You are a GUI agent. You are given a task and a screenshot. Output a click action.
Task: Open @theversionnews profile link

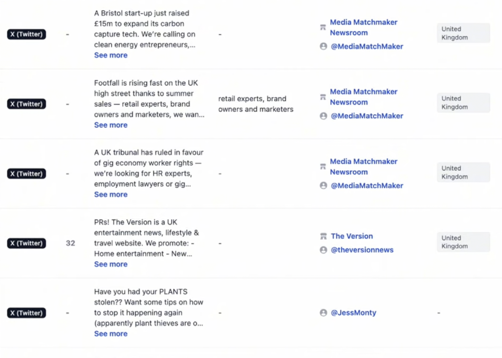362,250
